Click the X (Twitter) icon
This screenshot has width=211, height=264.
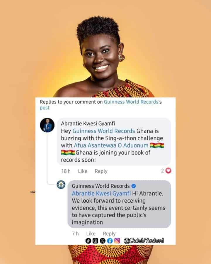coord(103,241)
